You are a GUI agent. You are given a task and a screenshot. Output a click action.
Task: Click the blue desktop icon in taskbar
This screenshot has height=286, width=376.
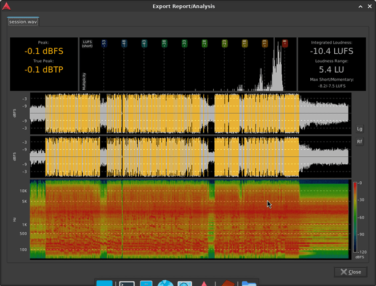(x=105, y=283)
